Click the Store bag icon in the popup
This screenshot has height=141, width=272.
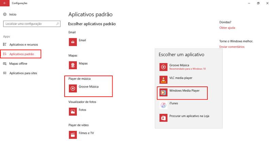(164, 118)
